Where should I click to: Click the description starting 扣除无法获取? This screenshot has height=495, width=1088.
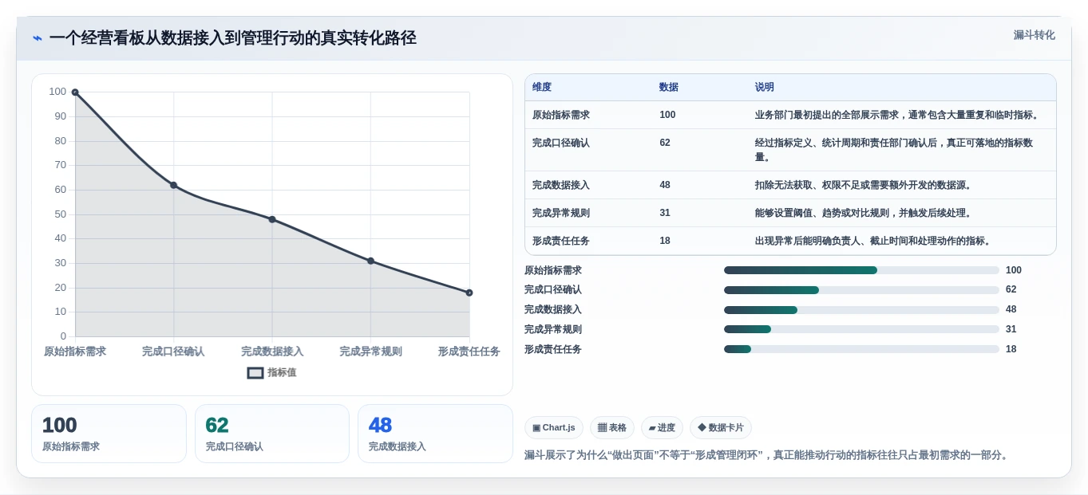864,185
